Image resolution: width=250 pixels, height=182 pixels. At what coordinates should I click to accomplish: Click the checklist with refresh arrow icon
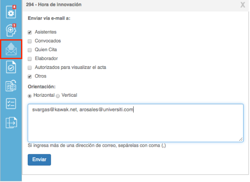(x=11, y=86)
